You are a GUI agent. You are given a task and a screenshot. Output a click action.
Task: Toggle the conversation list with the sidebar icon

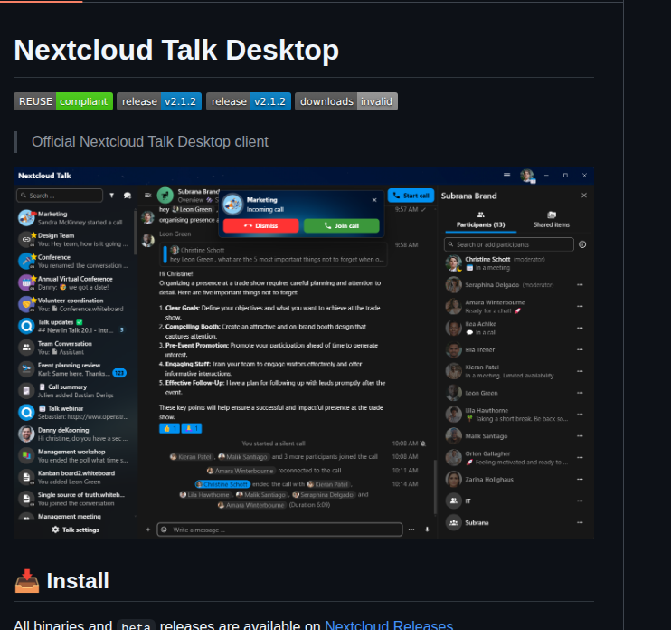[147, 196]
